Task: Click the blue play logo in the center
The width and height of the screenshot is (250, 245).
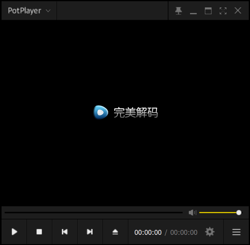Action: (101, 112)
